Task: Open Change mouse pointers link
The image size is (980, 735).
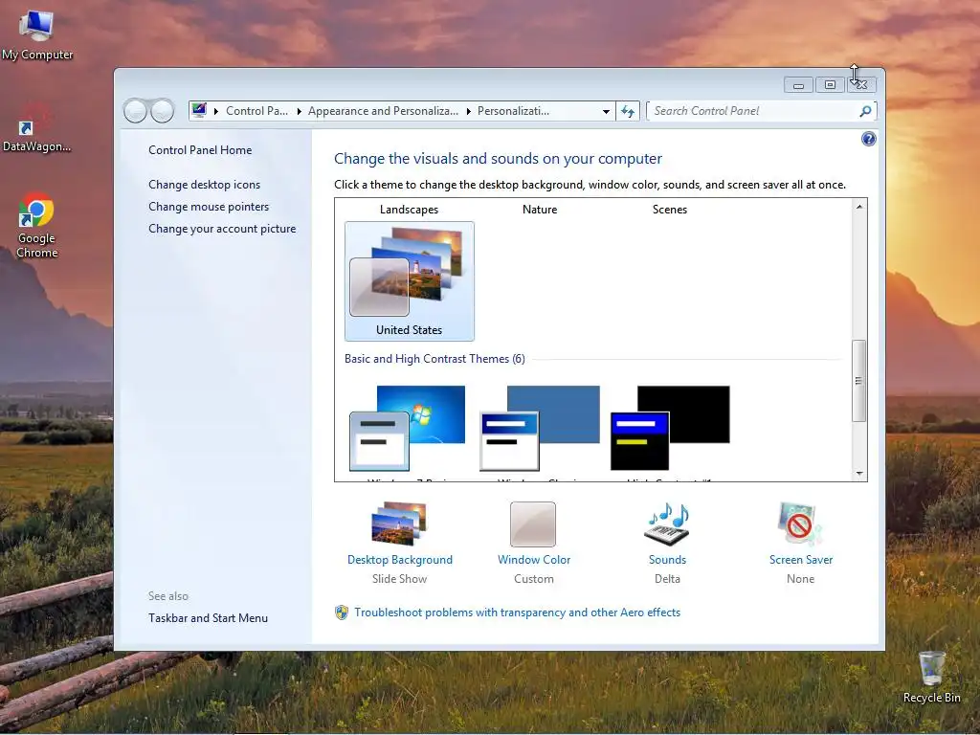Action: (x=209, y=207)
